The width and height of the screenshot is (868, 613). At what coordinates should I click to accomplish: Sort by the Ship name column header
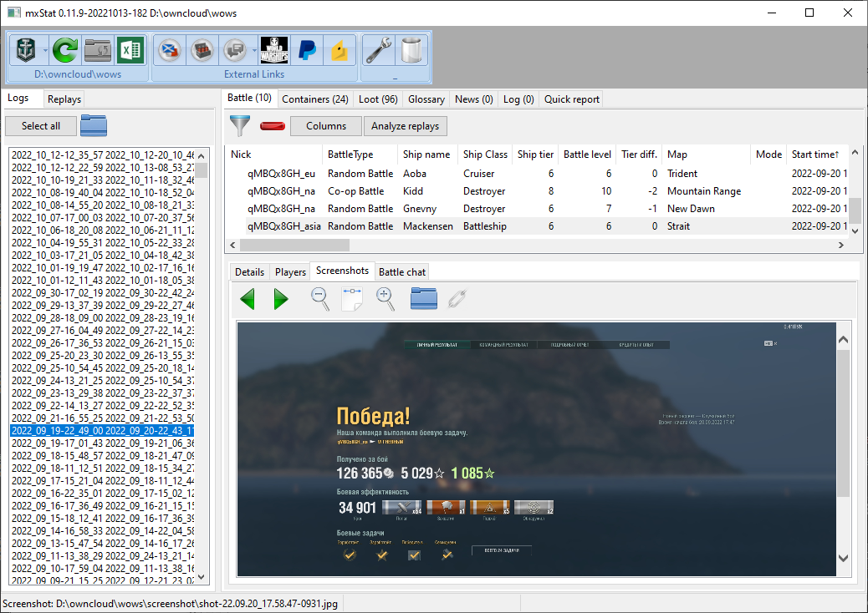click(428, 155)
